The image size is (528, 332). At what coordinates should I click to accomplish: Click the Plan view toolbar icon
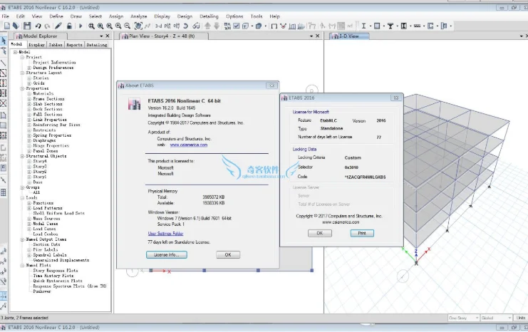tap(167, 26)
